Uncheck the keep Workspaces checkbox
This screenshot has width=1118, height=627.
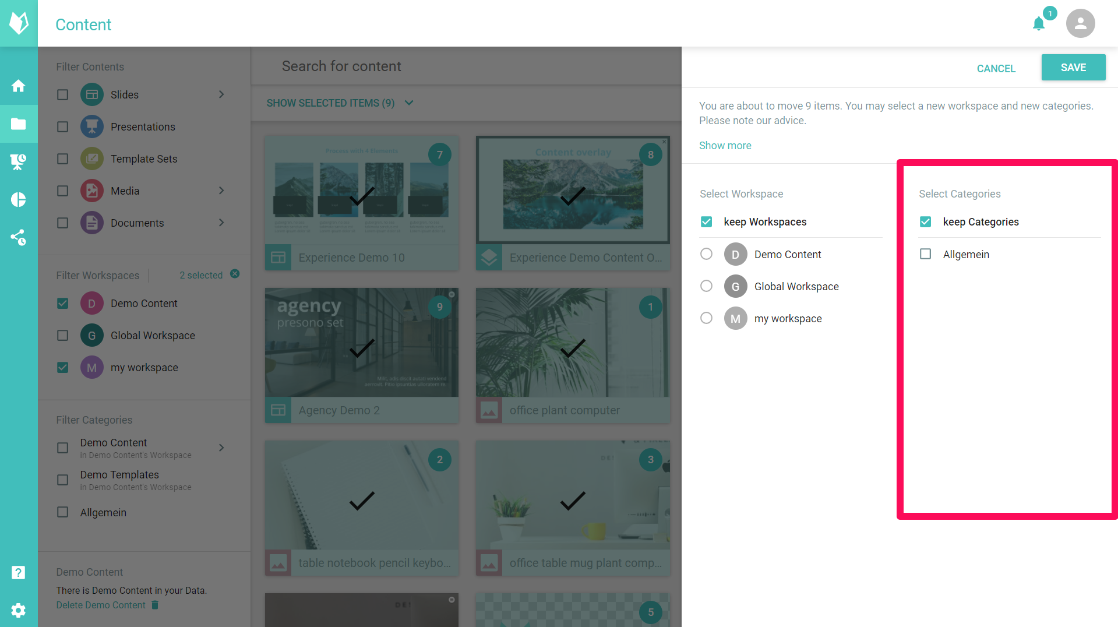[707, 221]
